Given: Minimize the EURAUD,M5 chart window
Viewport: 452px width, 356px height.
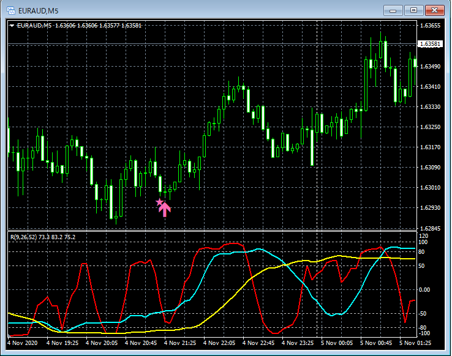Looking at the screenshot, I should click(x=393, y=10).
